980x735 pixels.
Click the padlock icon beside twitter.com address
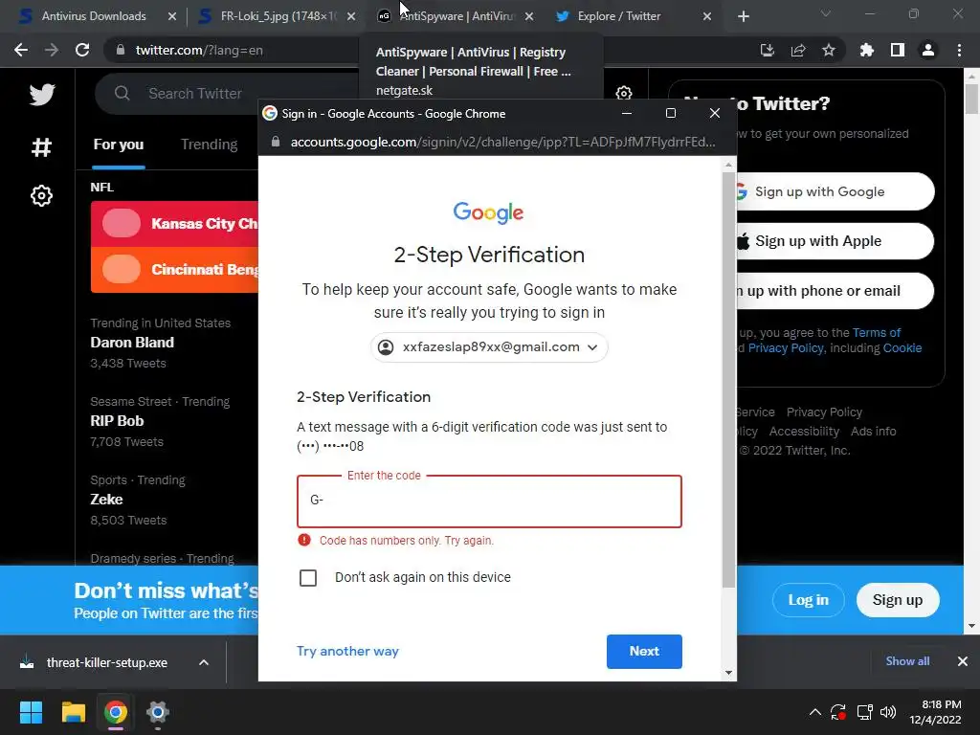[x=120, y=50]
